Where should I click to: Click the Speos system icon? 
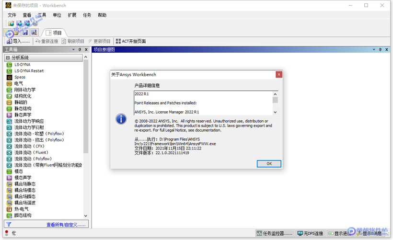[9, 77]
